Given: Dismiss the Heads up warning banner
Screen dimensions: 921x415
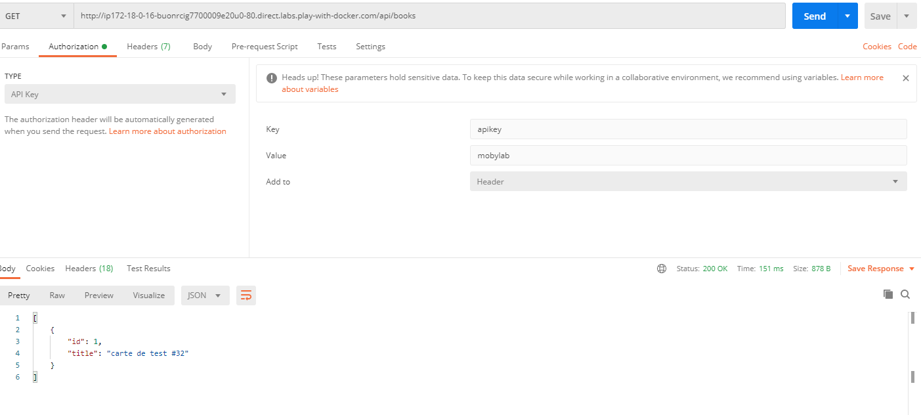Looking at the screenshot, I should 905,78.
